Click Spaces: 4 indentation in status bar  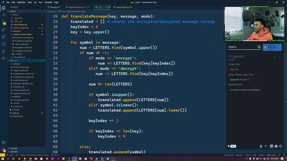pyautogui.click(x=239, y=155)
